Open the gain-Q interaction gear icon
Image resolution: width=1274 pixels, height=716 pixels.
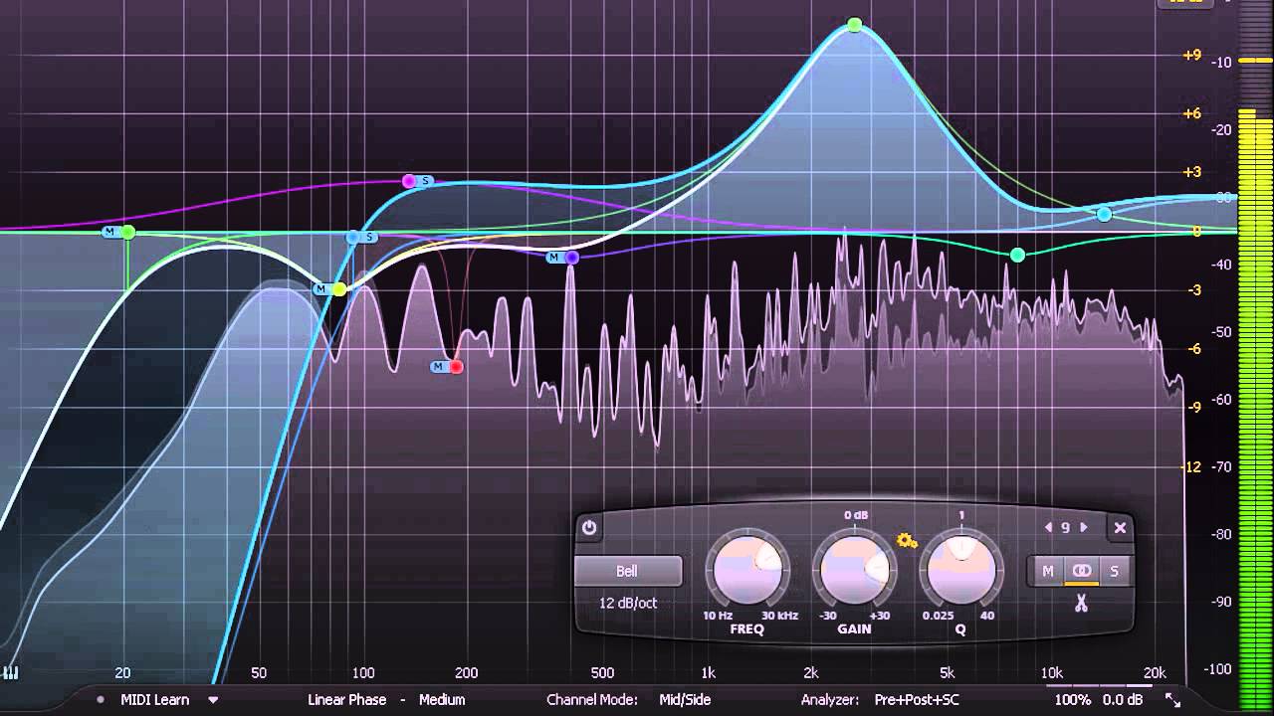click(x=907, y=541)
